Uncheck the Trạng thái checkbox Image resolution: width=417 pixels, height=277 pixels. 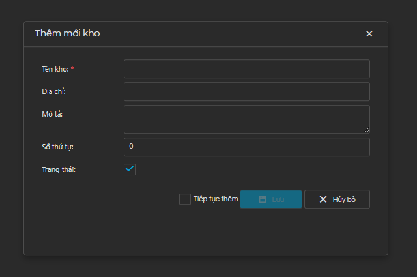click(130, 169)
